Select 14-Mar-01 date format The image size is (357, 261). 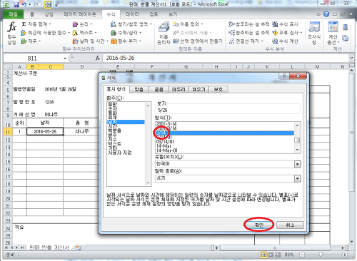pyautogui.click(x=167, y=150)
